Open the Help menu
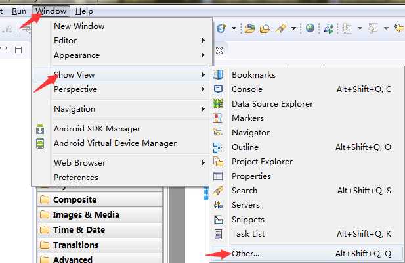The height and width of the screenshot is (263, 405). click(84, 11)
